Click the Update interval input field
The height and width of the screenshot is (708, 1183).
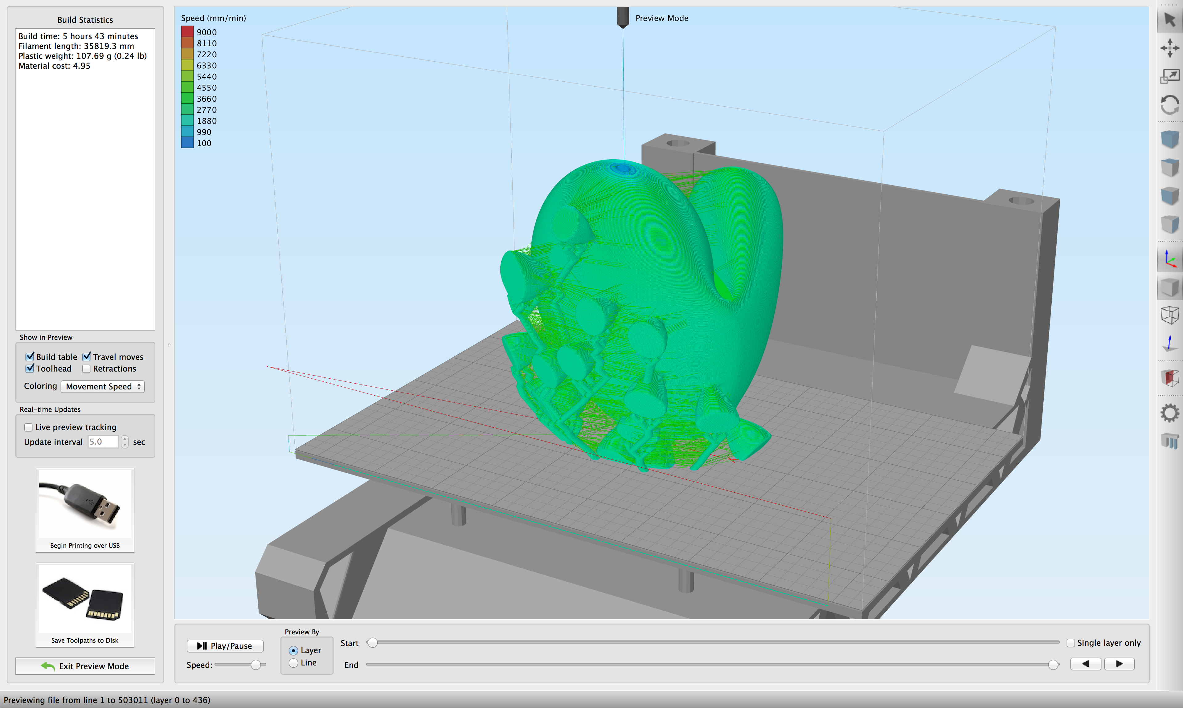[103, 442]
